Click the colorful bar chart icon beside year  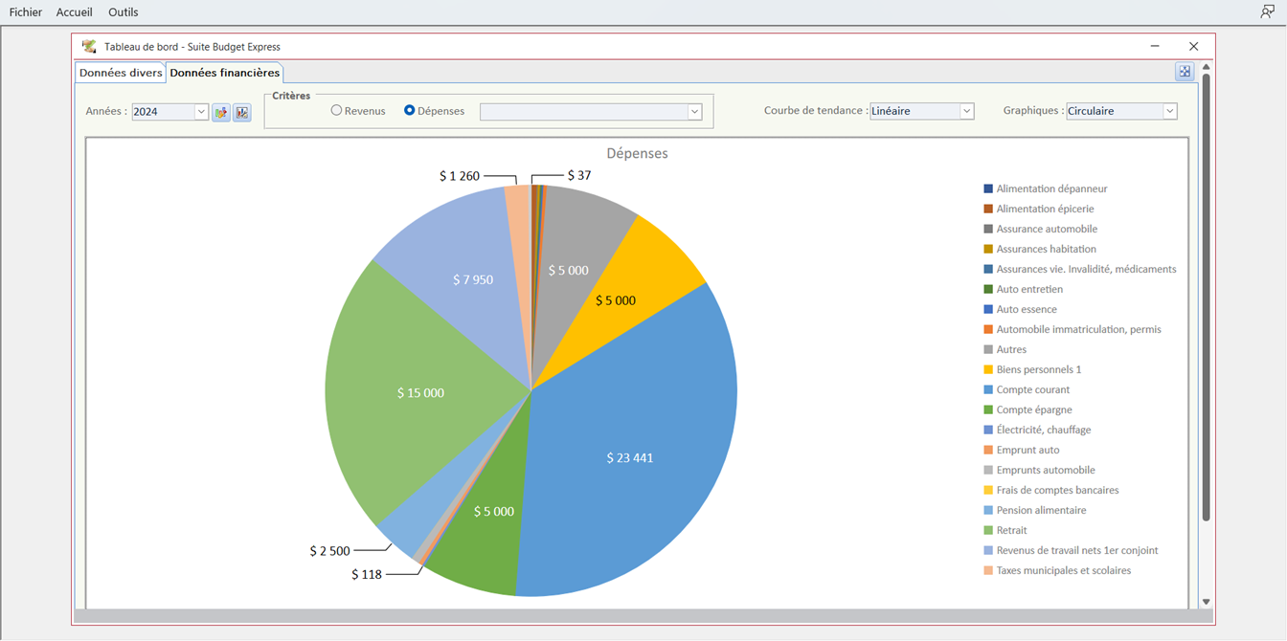[x=221, y=113]
